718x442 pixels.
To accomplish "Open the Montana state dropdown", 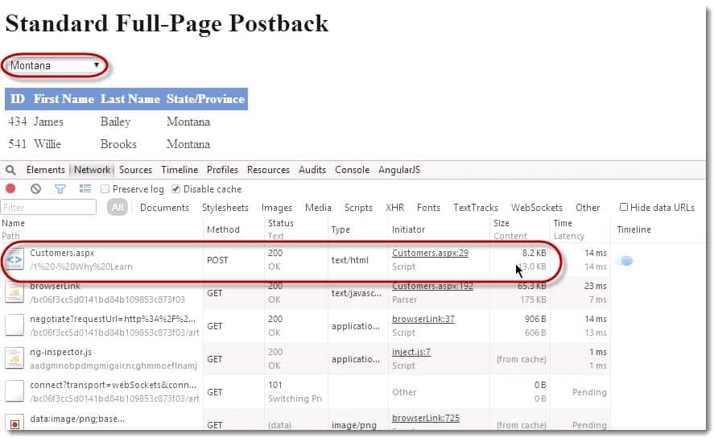I will pyautogui.click(x=55, y=65).
